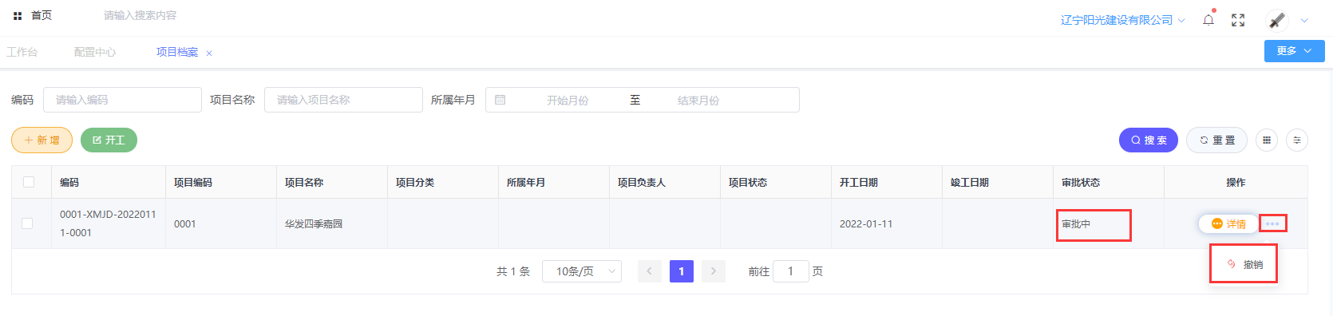
Task: Open the table column grid settings icon
Action: [1267, 140]
